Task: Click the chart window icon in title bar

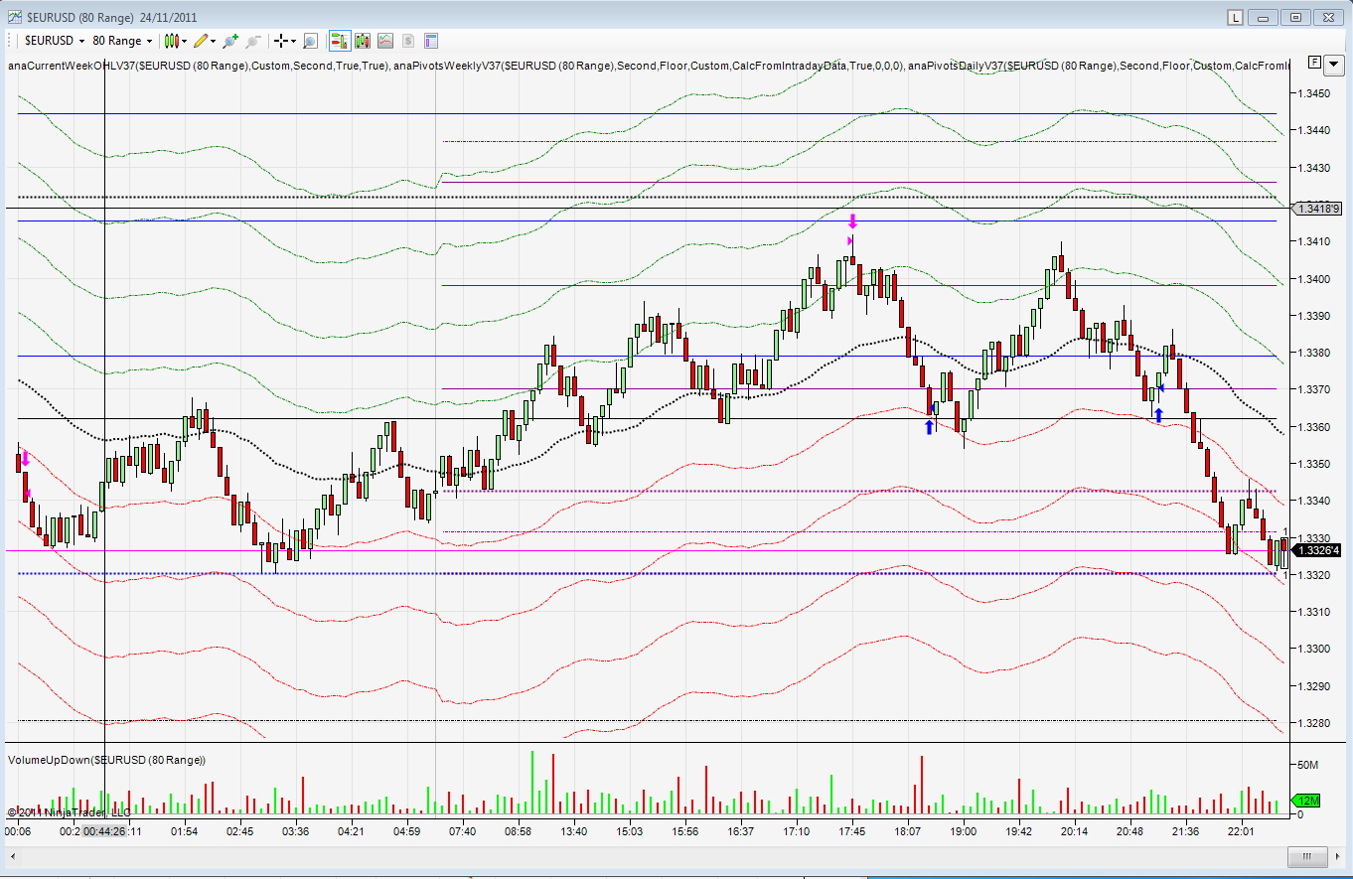Action: coord(13,16)
